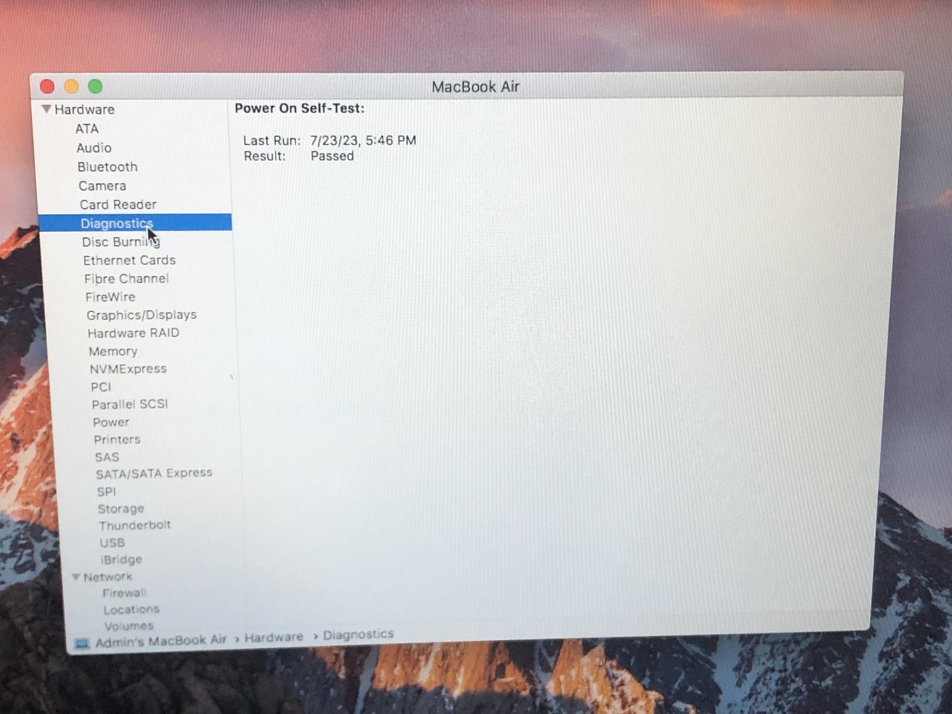Select iBridge entry
Image resolution: width=952 pixels, height=714 pixels.
(x=121, y=559)
